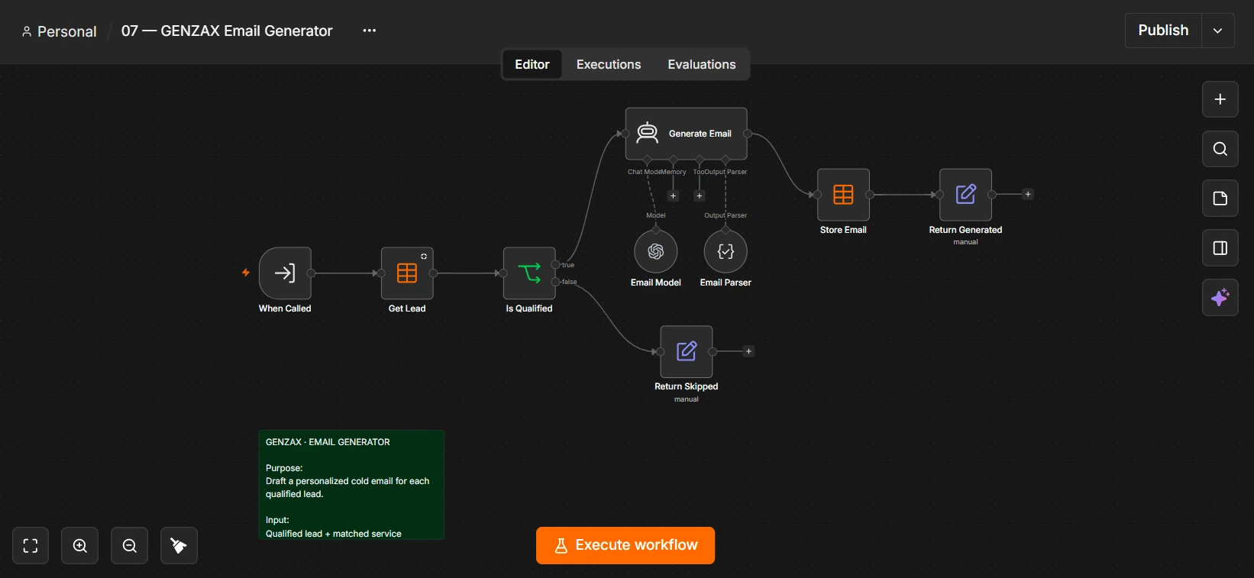Add a node after Return Generated

coord(1028,195)
